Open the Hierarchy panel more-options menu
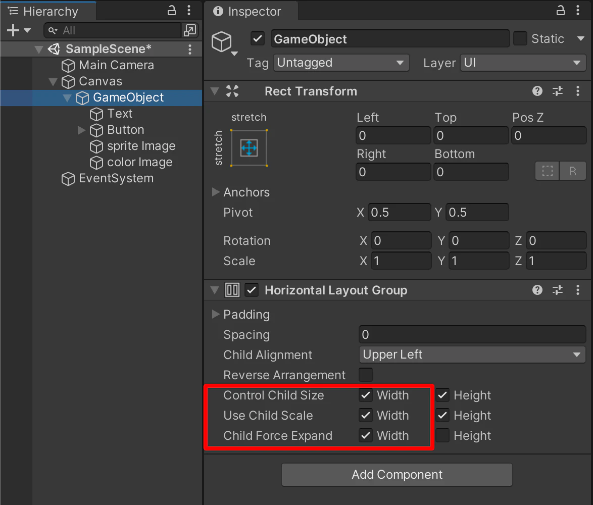The height and width of the screenshot is (505, 593). pos(189,11)
